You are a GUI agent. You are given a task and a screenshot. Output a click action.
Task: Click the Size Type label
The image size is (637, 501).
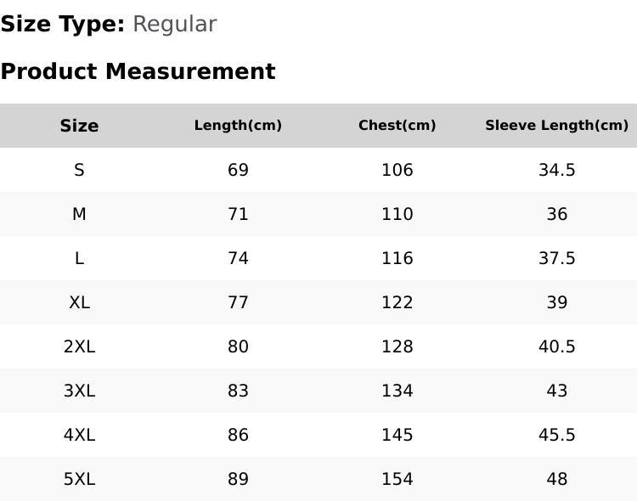63,25
